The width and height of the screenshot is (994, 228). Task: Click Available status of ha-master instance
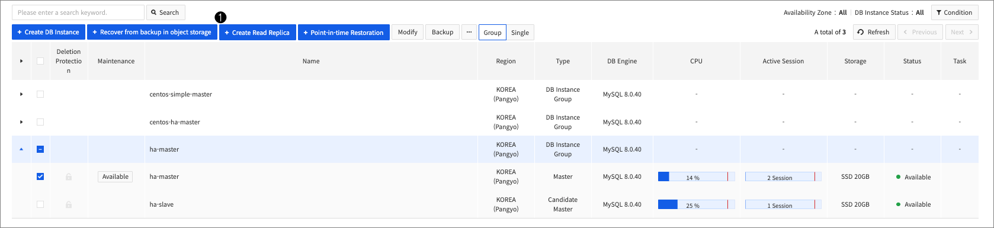(913, 177)
